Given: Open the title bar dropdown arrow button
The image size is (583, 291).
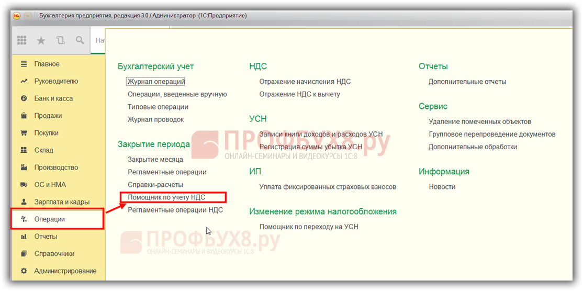Looking at the screenshot, I should pyautogui.click(x=28, y=15).
